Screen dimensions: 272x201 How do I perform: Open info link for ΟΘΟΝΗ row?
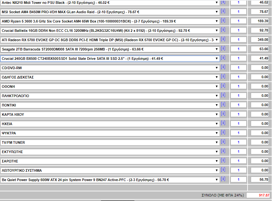(x=223, y=86)
